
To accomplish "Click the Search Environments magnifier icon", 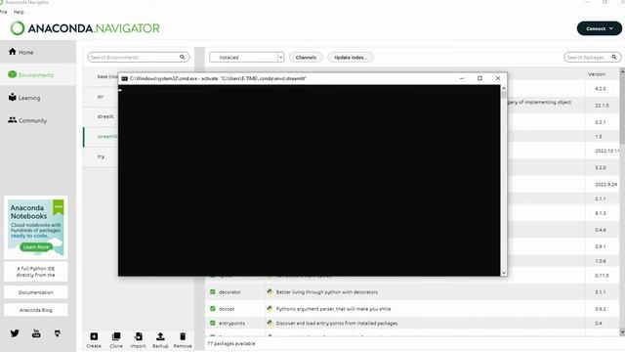I will [183, 57].
